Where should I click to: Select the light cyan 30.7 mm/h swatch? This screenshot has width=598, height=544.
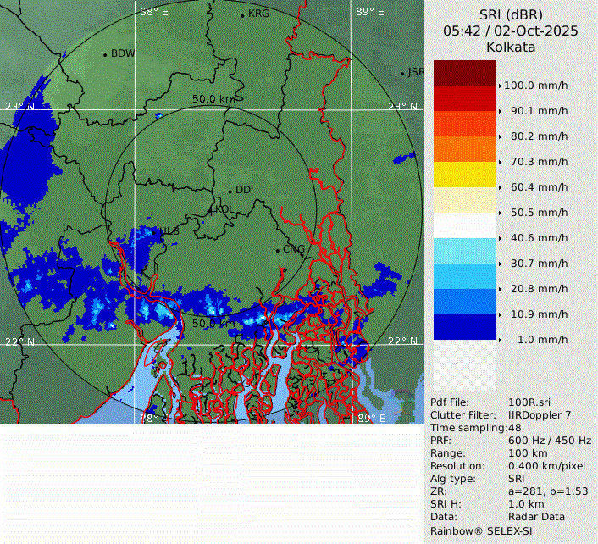(464, 251)
